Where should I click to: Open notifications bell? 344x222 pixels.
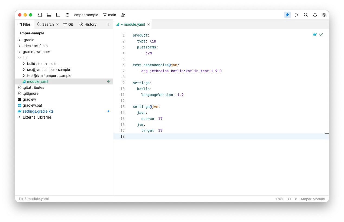pos(315,15)
